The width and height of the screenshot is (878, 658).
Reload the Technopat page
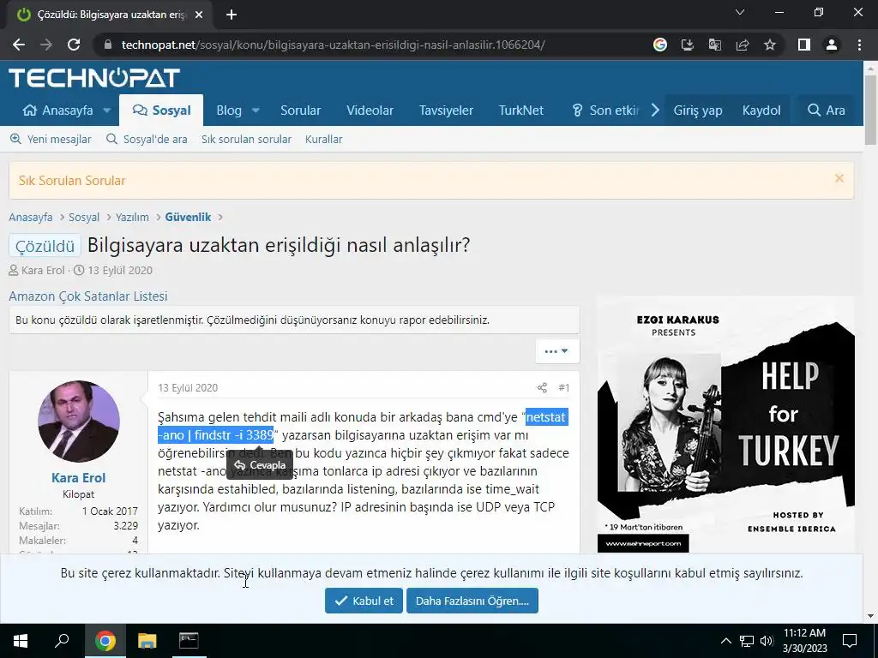[x=74, y=45]
